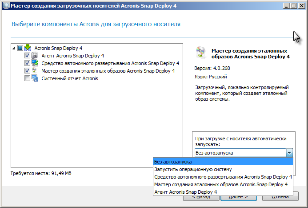
Task: Click the Системный отчет Acronis icon
Action: 35,78
